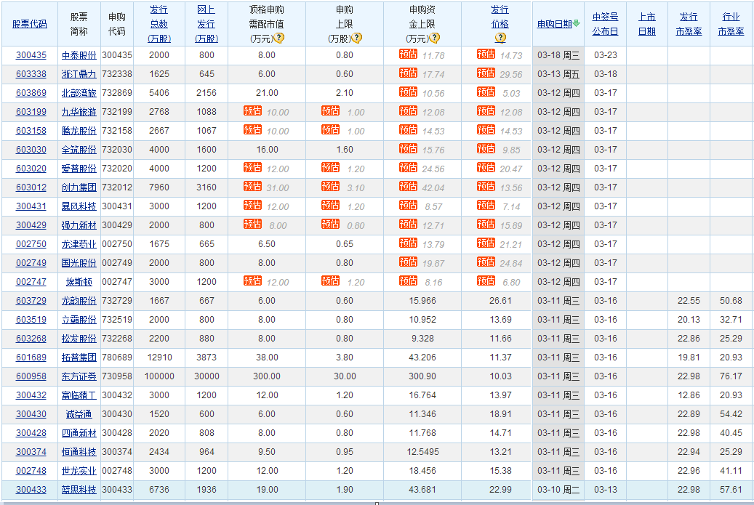The width and height of the screenshot is (754, 505).
Task: Click the 东方证券 stock name link
Action: coord(79,376)
